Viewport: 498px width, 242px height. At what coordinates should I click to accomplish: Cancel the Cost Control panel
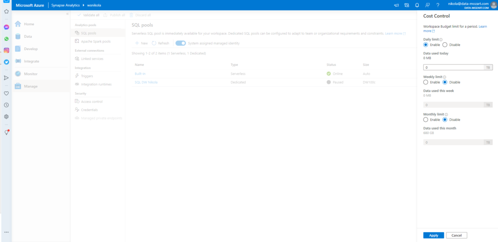pyautogui.click(x=456, y=235)
